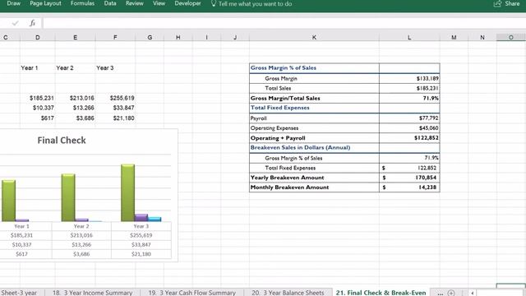Click the formula bar Enter checkmark icon
526x296 pixels.
(x=15, y=23)
